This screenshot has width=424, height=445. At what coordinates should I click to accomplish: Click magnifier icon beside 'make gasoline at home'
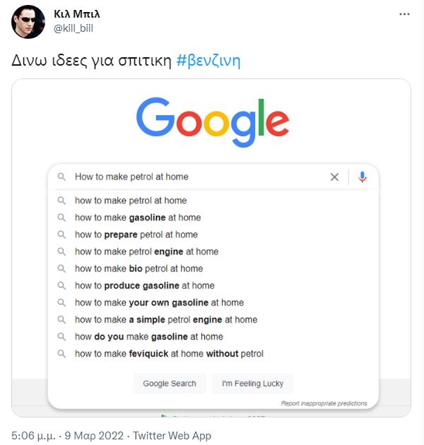[x=61, y=218]
